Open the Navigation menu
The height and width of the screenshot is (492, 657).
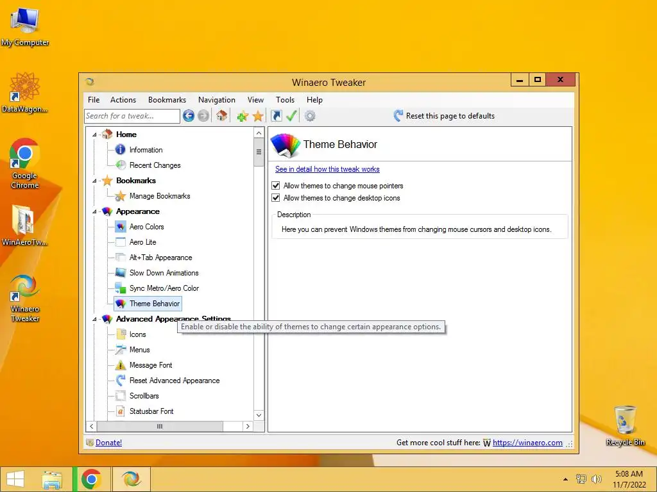[x=217, y=99]
